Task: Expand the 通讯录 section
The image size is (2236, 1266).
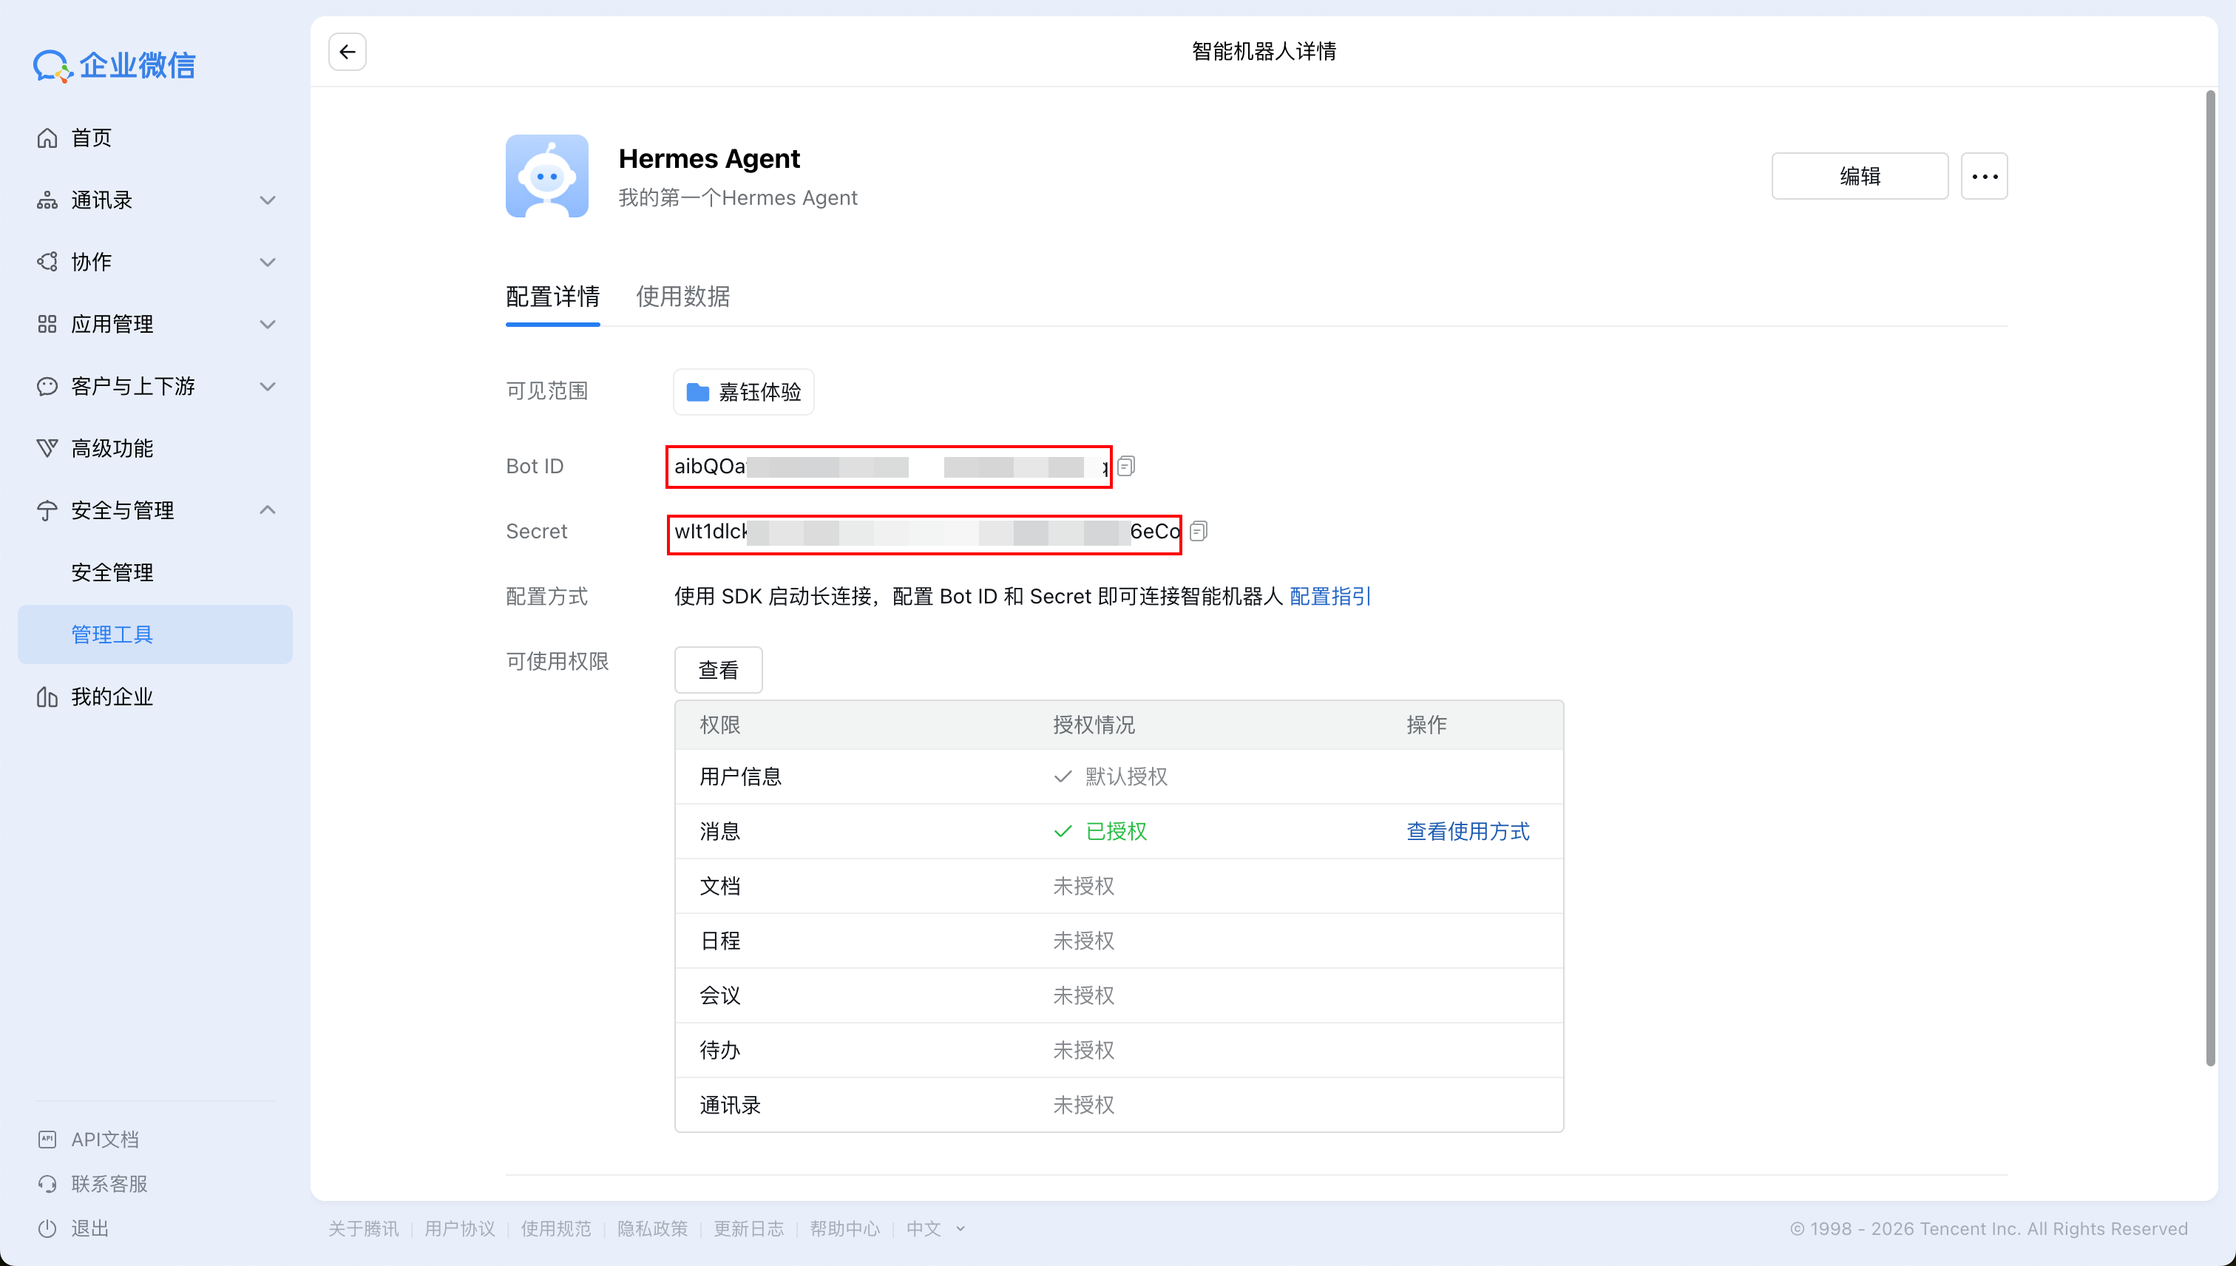Action: tap(267, 200)
